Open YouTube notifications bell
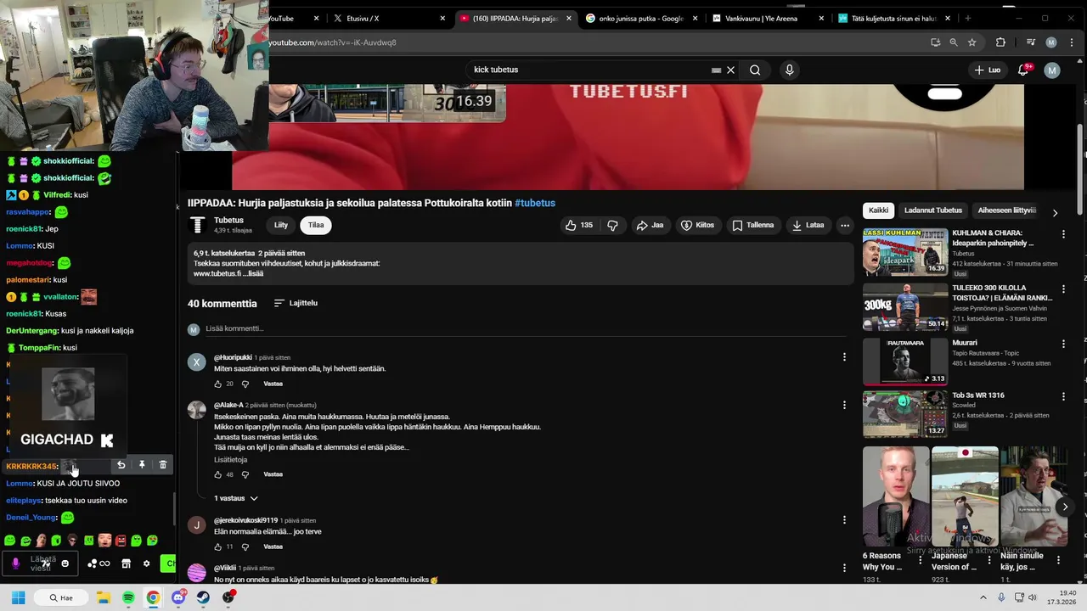Screen dimensions: 1087x611 point(1024,70)
